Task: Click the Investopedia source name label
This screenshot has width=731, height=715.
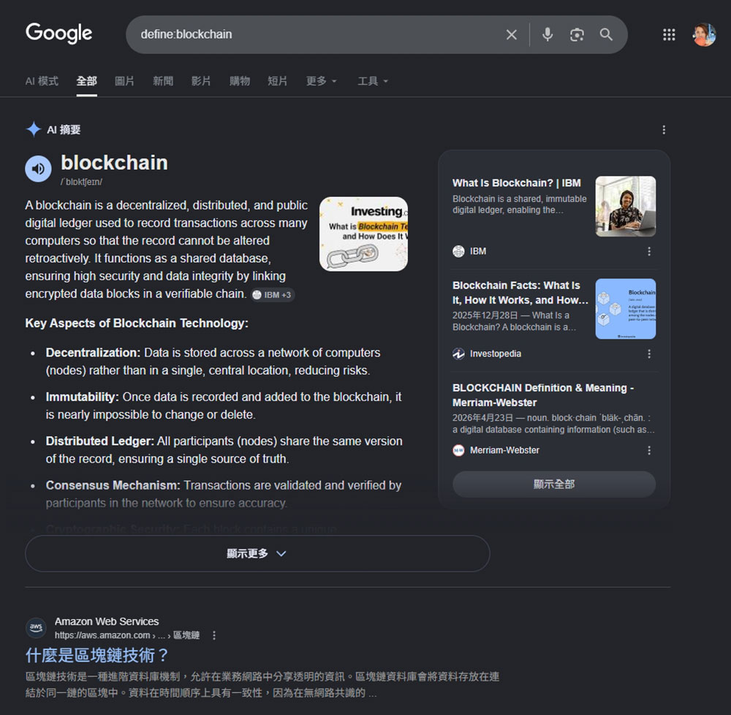Action: pyautogui.click(x=495, y=353)
